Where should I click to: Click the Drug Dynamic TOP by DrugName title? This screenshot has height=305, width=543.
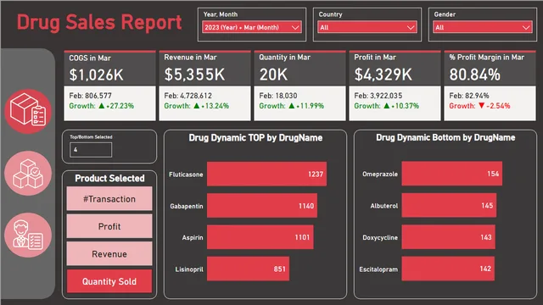click(x=255, y=138)
